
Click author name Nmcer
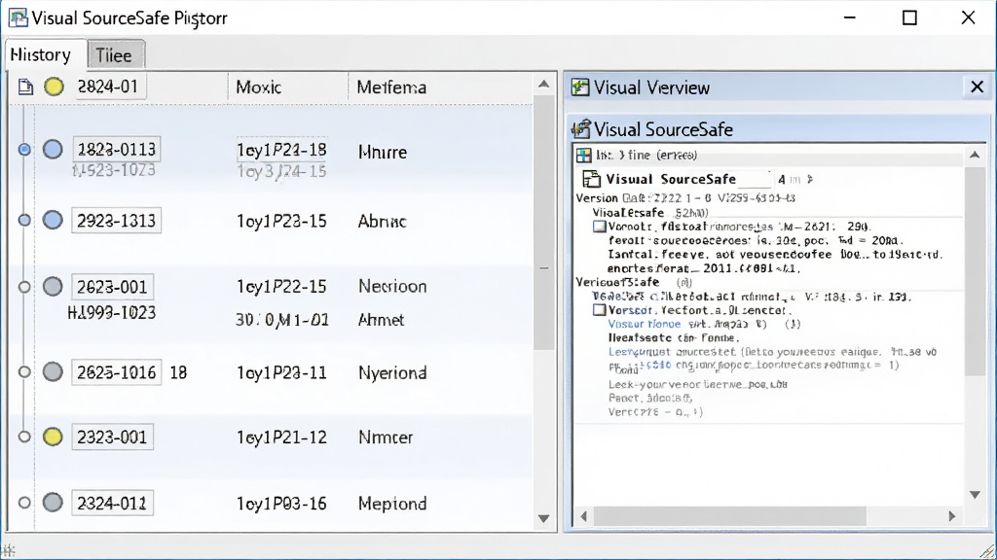coord(386,437)
